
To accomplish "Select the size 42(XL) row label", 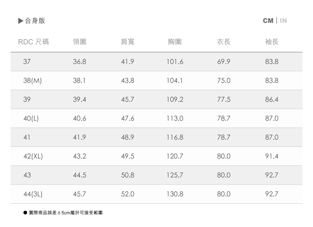I will click(x=33, y=156).
